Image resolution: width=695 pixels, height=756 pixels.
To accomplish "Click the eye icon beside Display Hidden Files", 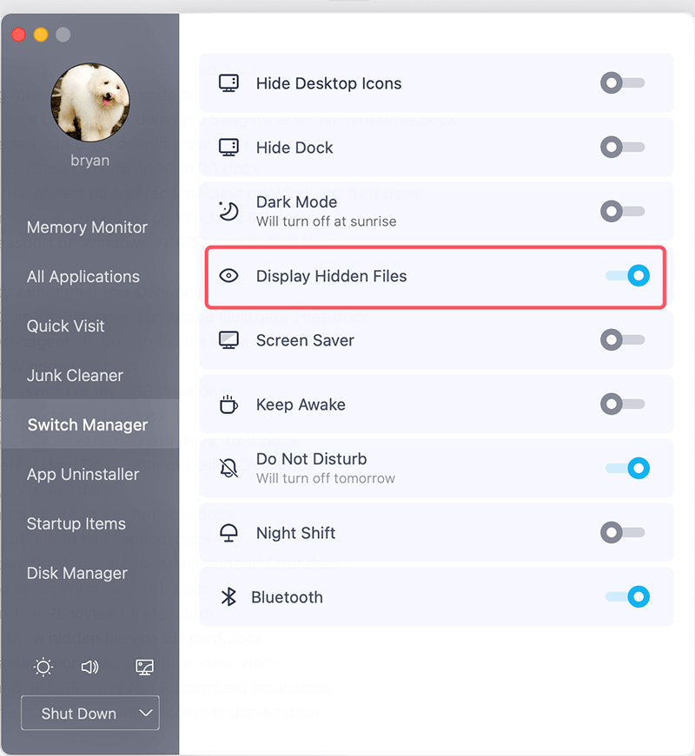I will coord(228,276).
